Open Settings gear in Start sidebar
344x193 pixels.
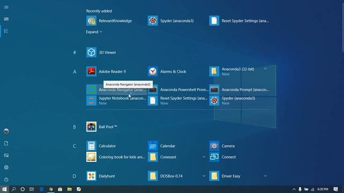click(x=6, y=167)
